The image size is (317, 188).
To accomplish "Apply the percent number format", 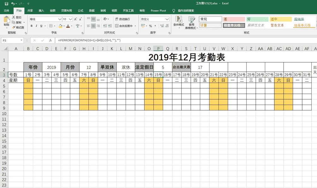I will coord(151,26).
